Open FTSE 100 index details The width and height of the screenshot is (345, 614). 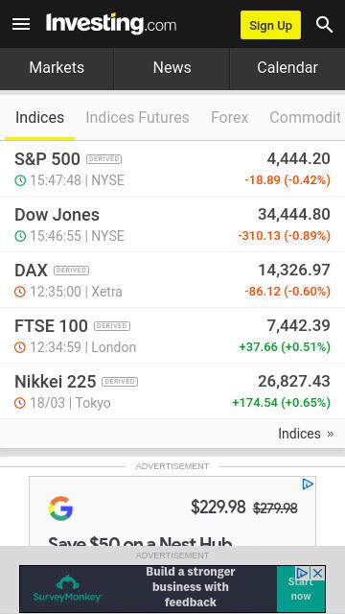[x=172, y=336]
